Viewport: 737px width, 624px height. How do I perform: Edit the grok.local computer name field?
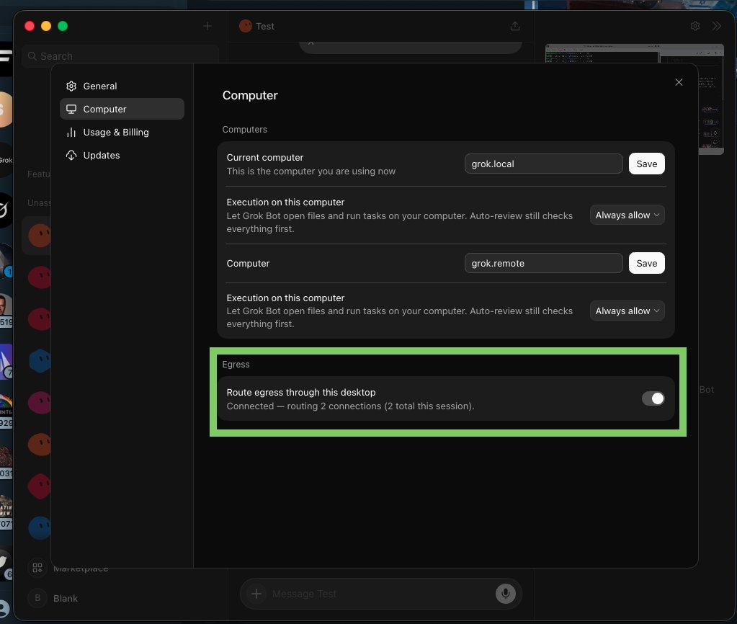(543, 164)
